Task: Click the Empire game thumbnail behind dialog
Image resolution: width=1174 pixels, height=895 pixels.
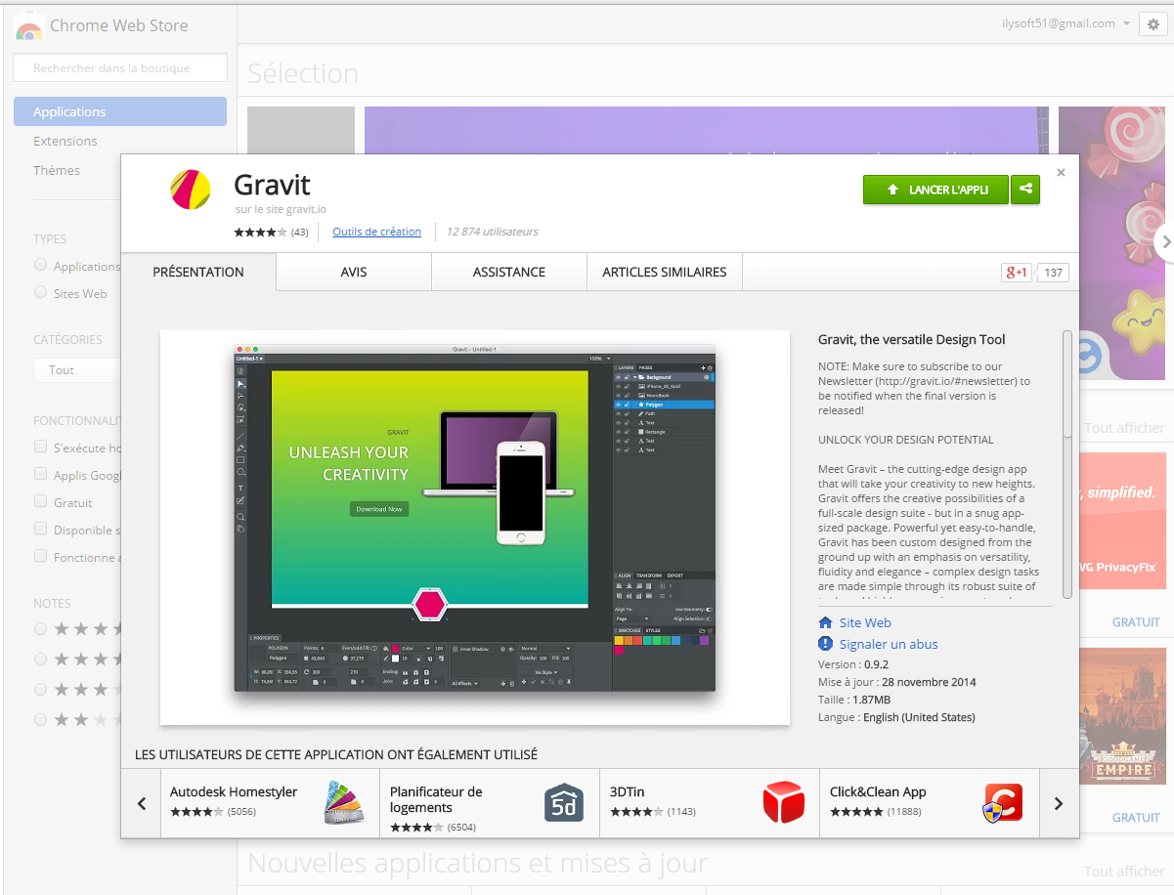Action: click(x=1122, y=716)
